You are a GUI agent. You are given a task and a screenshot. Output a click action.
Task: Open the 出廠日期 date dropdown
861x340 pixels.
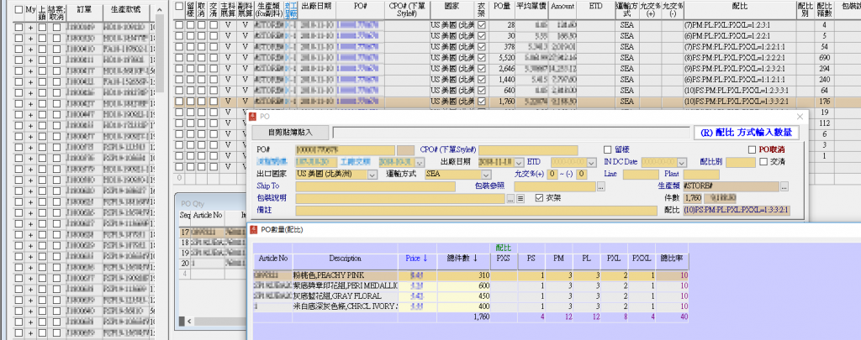click(518, 162)
